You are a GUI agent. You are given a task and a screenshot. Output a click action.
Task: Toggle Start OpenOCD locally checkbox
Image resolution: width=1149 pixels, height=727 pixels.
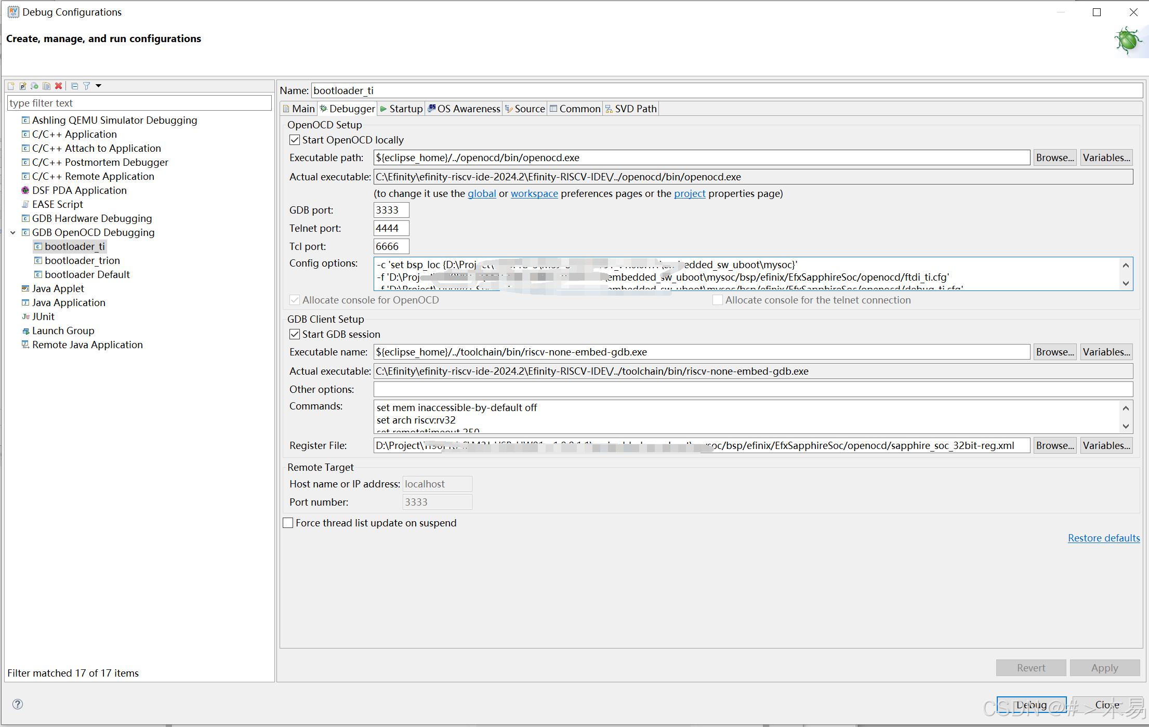tap(295, 140)
